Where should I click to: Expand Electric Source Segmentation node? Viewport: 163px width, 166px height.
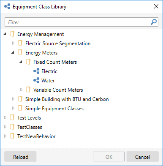[13, 43]
